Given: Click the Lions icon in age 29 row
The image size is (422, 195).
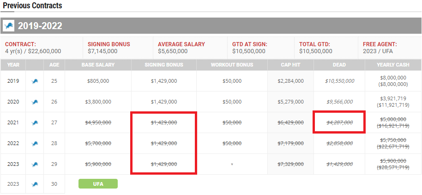Looking at the screenshot, I should [35, 164].
